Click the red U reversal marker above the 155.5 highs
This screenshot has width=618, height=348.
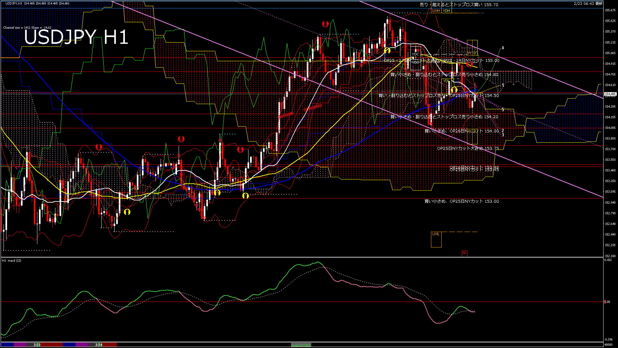[x=326, y=23]
